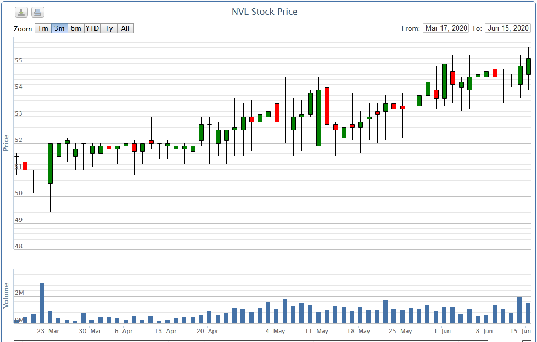
Task: Click the Price axis title
Action: [x=6, y=143]
